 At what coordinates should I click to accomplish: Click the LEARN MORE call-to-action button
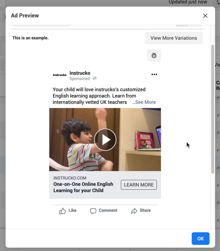pos(139,185)
